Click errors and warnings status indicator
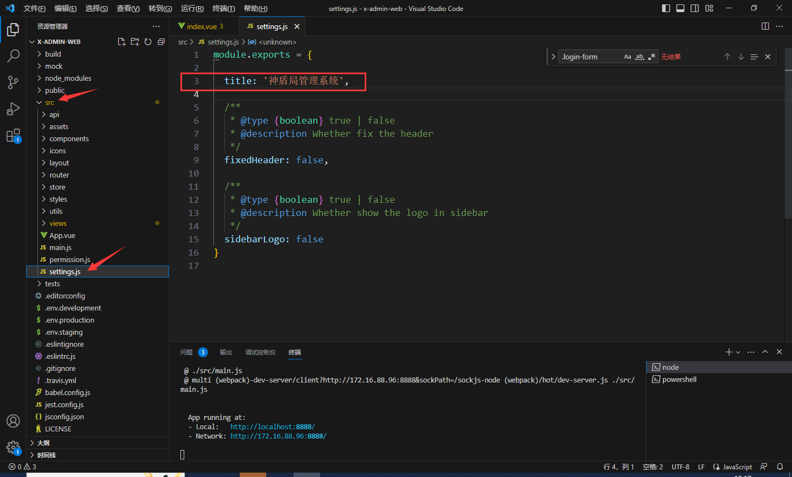Viewport: 792px width, 477px height. pyautogui.click(x=23, y=467)
